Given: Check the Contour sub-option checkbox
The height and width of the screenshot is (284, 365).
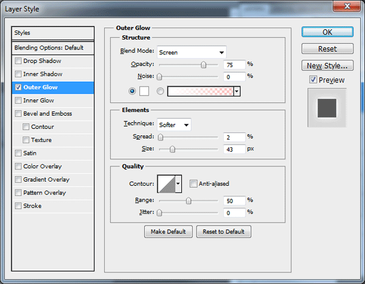Looking at the screenshot, I should [x=26, y=127].
